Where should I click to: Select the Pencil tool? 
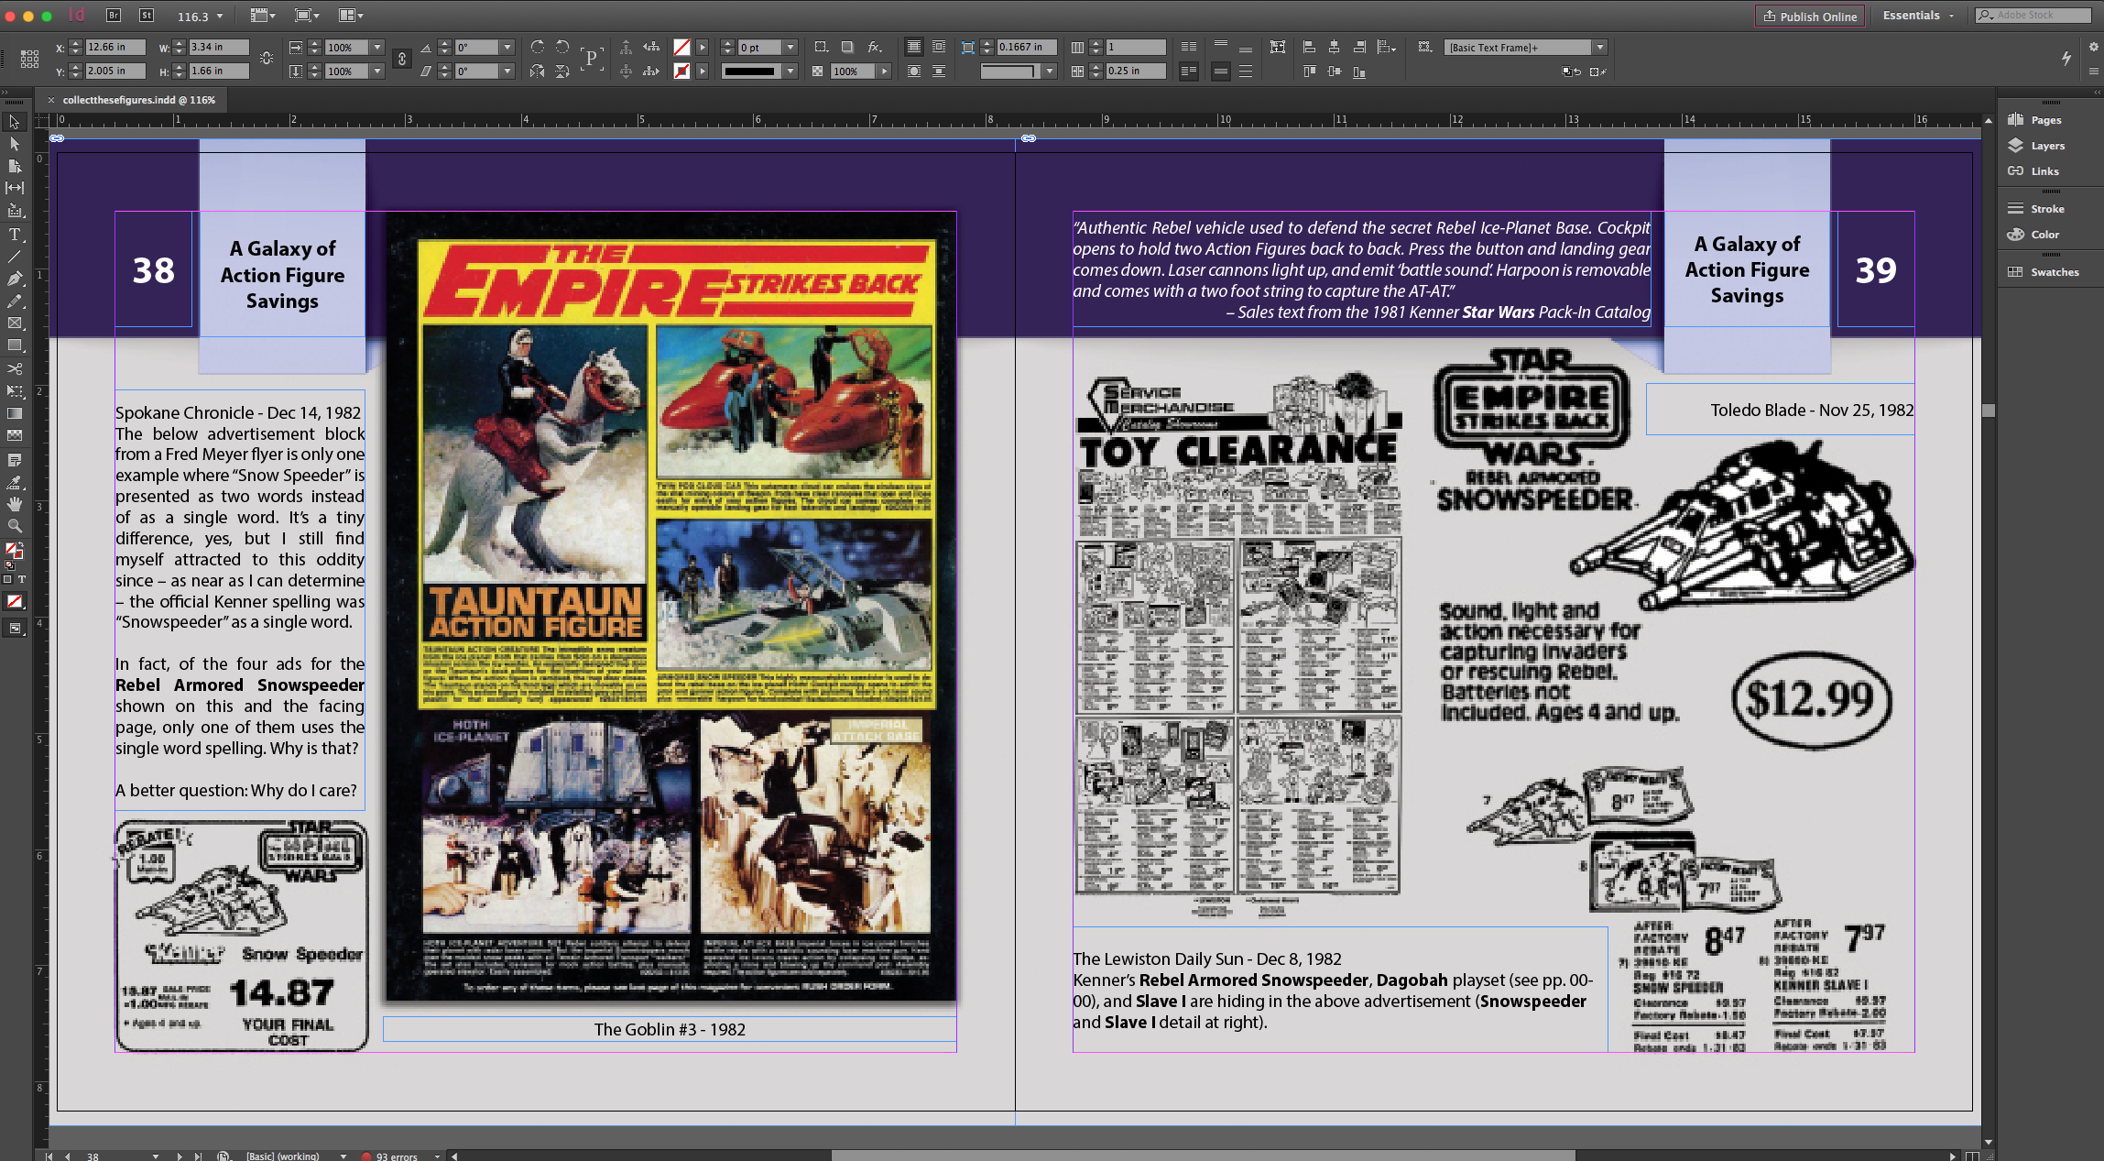click(x=14, y=301)
